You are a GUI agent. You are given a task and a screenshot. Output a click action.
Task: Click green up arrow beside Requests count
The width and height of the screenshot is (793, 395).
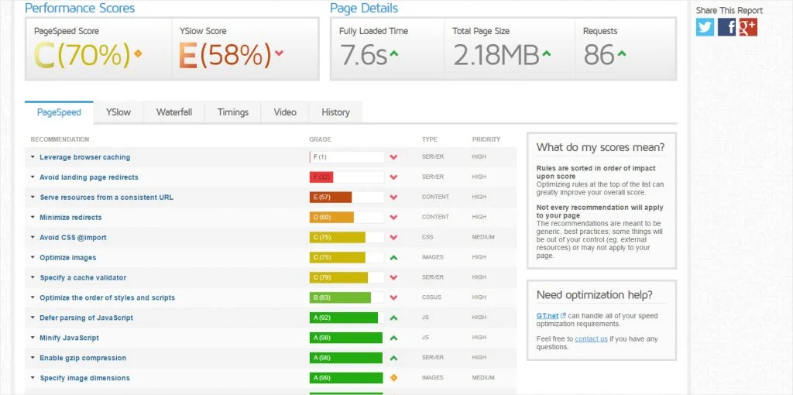pos(622,53)
